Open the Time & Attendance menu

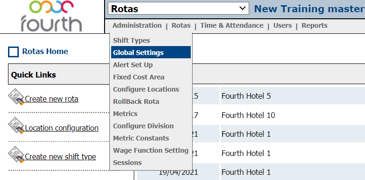(x=232, y=25)
